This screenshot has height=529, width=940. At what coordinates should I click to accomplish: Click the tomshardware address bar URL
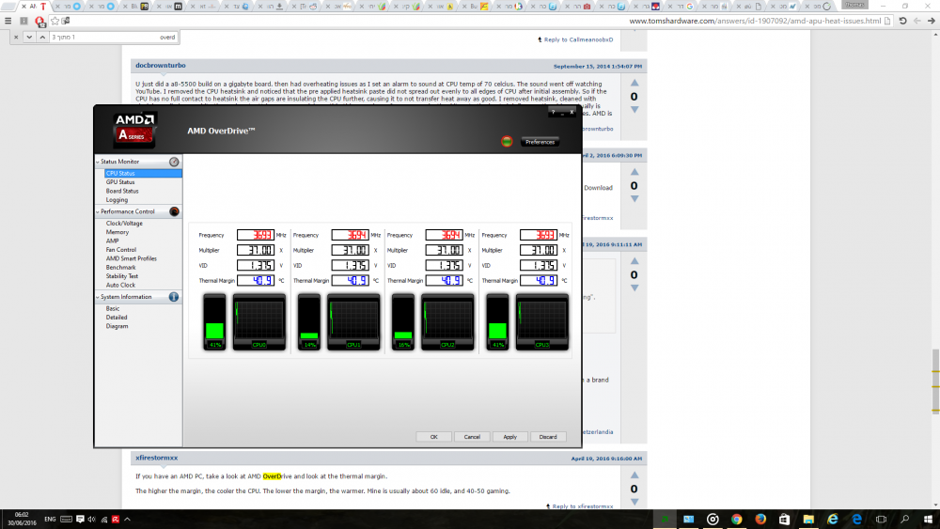(755, 21)
